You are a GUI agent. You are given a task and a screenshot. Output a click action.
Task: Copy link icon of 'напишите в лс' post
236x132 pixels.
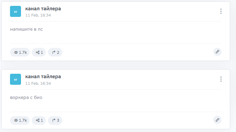click(217, 52)
